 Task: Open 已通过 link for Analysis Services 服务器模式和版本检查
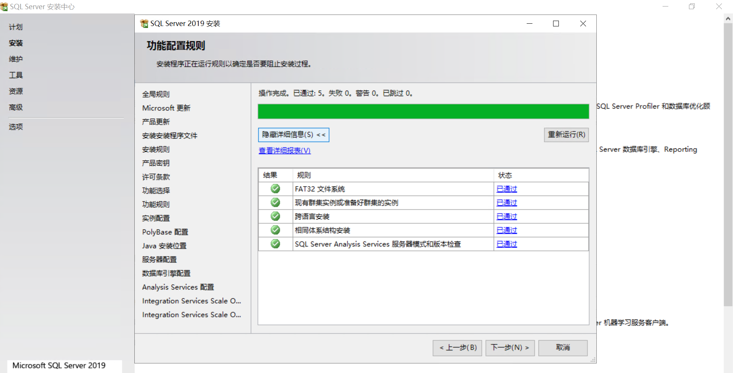click(507, 244)
